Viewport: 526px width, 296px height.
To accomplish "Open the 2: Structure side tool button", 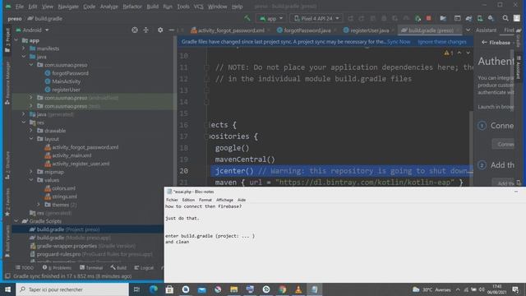I will [x=7, y=165].
